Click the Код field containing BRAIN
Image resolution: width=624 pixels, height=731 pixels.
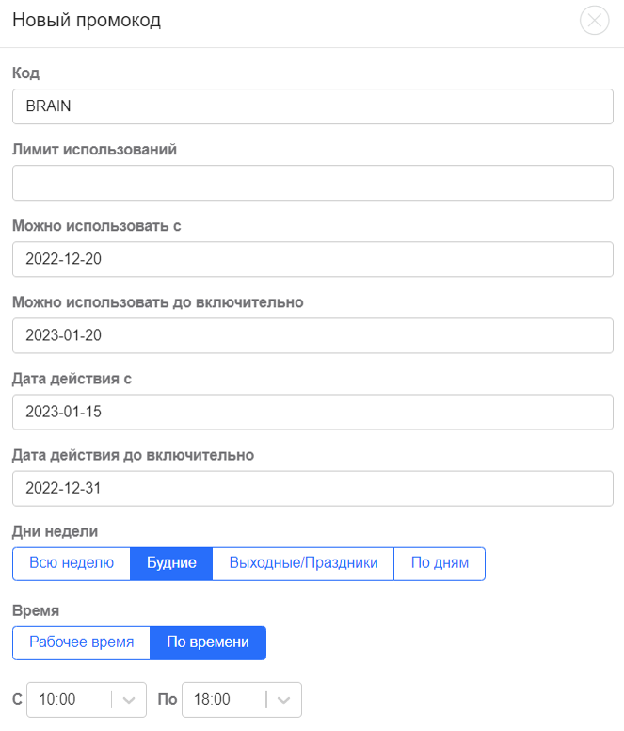point(312,106)
